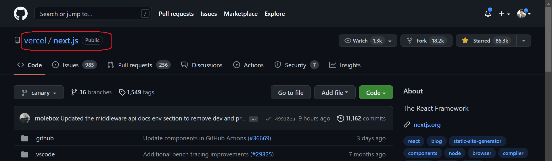Viewport: 552px width, 161px height.
Task: Visit the nextjs.org website link
Action: (x=427, y=125)
